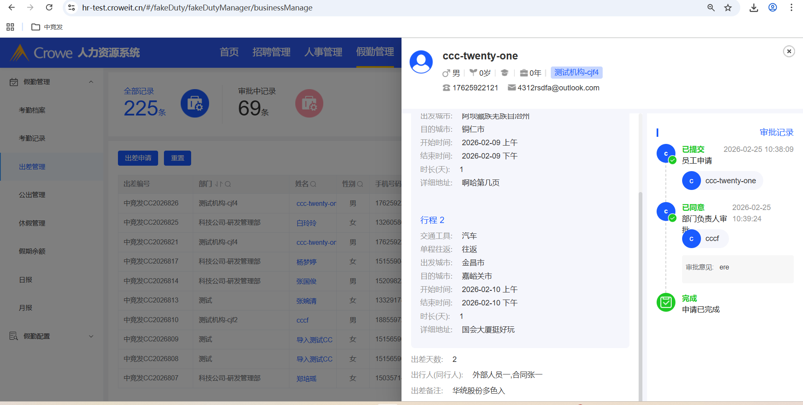Click the search icon beside 姓名 column
This screenshot has width=803, height=405.
click(x=313, y=184)
